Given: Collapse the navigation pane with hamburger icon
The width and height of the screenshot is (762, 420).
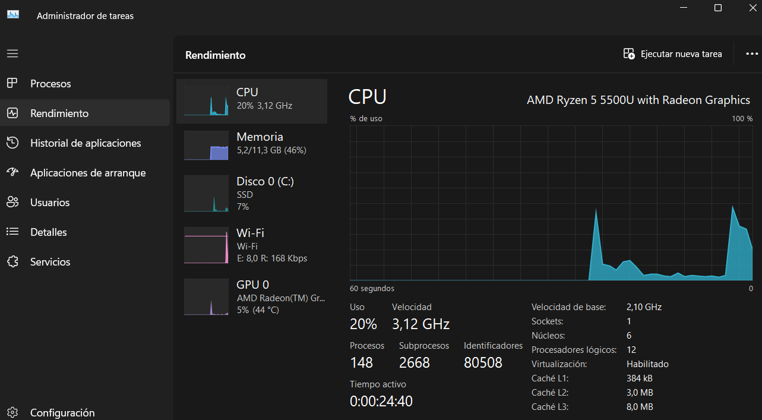Looking at the screenshot, I should click(12, 53).
